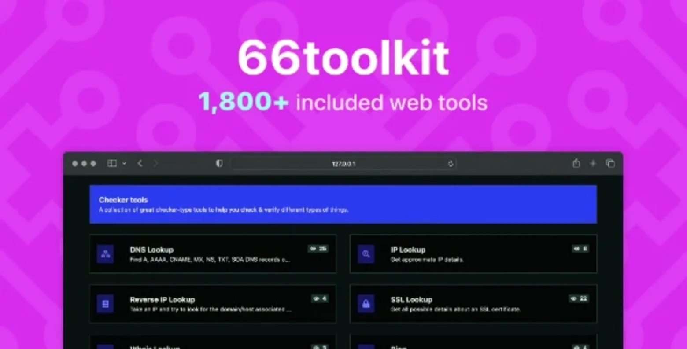Screen dimensions: 687x349
Task: Open the Reverse IP Lookup tool title
Action: click(x=162, y=299)
